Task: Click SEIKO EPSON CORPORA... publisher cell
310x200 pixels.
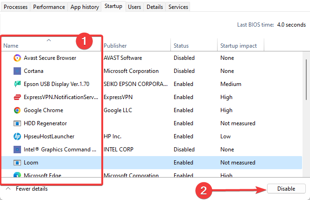Action: pyautogui.click(x=135, y=84)
